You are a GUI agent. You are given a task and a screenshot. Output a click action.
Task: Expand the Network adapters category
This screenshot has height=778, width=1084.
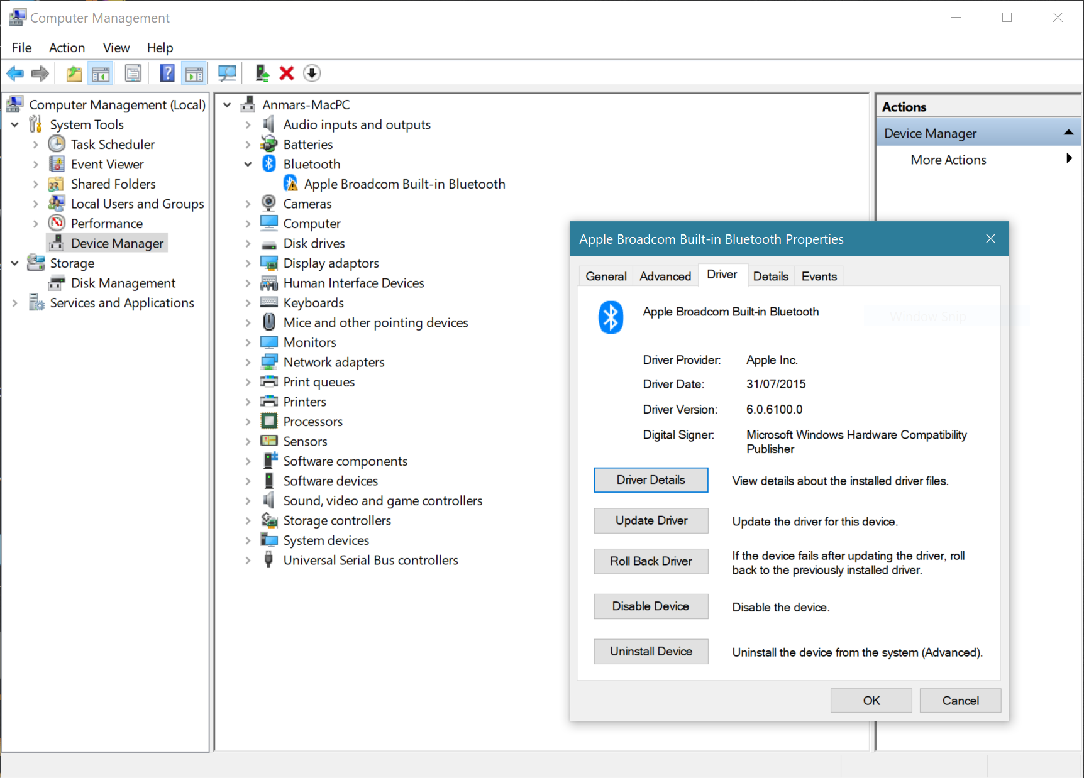[x=248, y=362]
